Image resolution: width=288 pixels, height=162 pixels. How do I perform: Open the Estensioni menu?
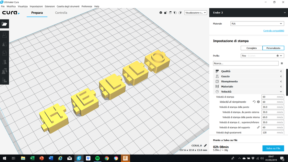point(50,6)
